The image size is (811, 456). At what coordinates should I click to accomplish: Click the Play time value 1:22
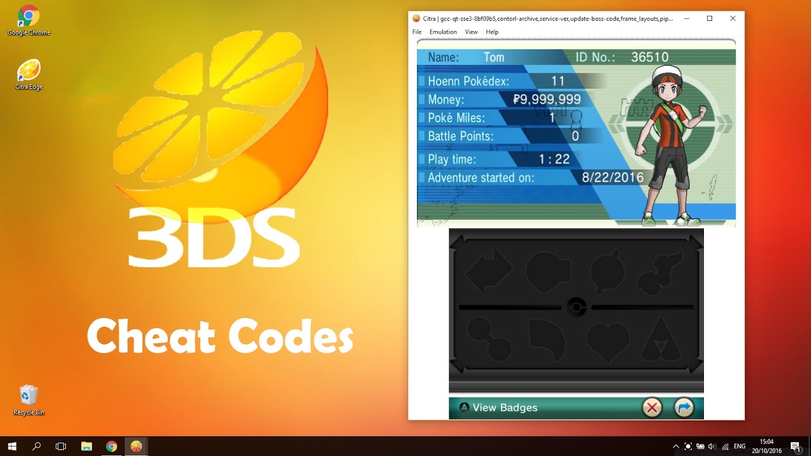(x=554, y=160)
